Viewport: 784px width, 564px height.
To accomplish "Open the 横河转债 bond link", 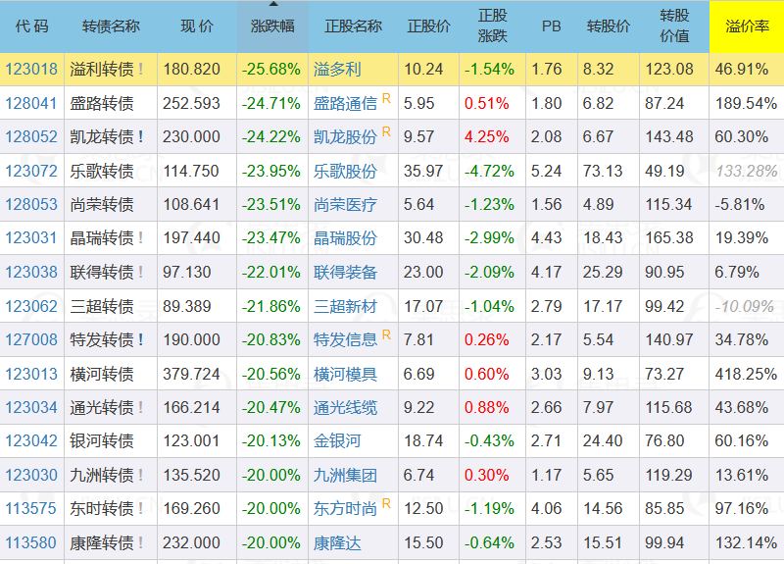I will click(101, 374).
